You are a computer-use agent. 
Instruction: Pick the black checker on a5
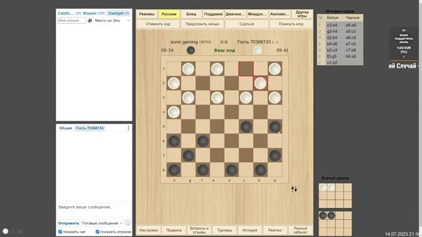click(275, 126)
